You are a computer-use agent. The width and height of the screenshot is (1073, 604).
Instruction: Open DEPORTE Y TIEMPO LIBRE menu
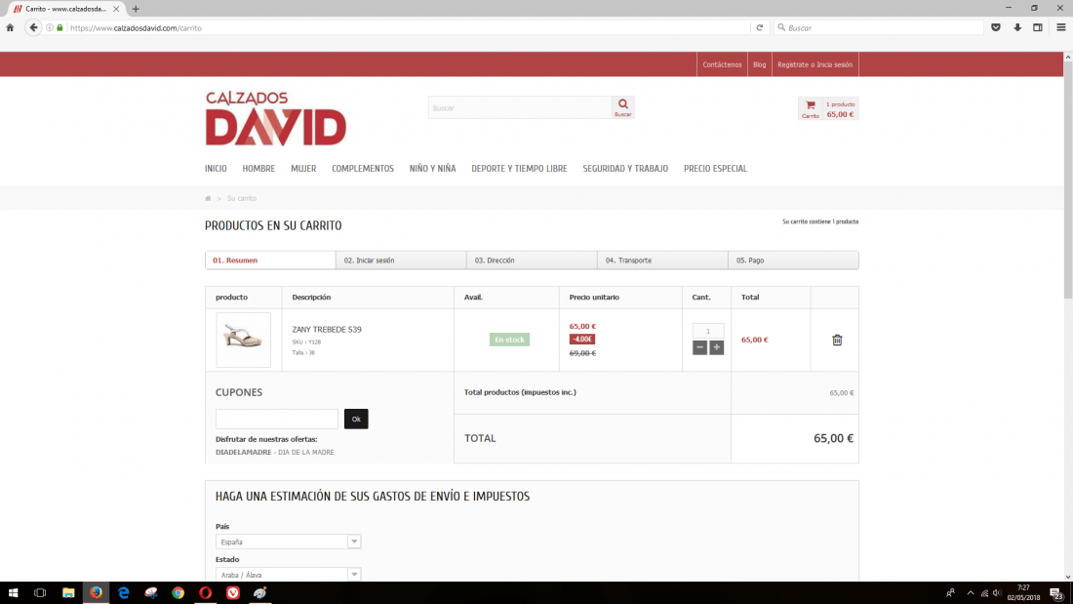point(519,169)
